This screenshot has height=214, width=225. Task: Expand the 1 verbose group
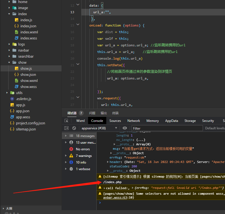[66, 169]
